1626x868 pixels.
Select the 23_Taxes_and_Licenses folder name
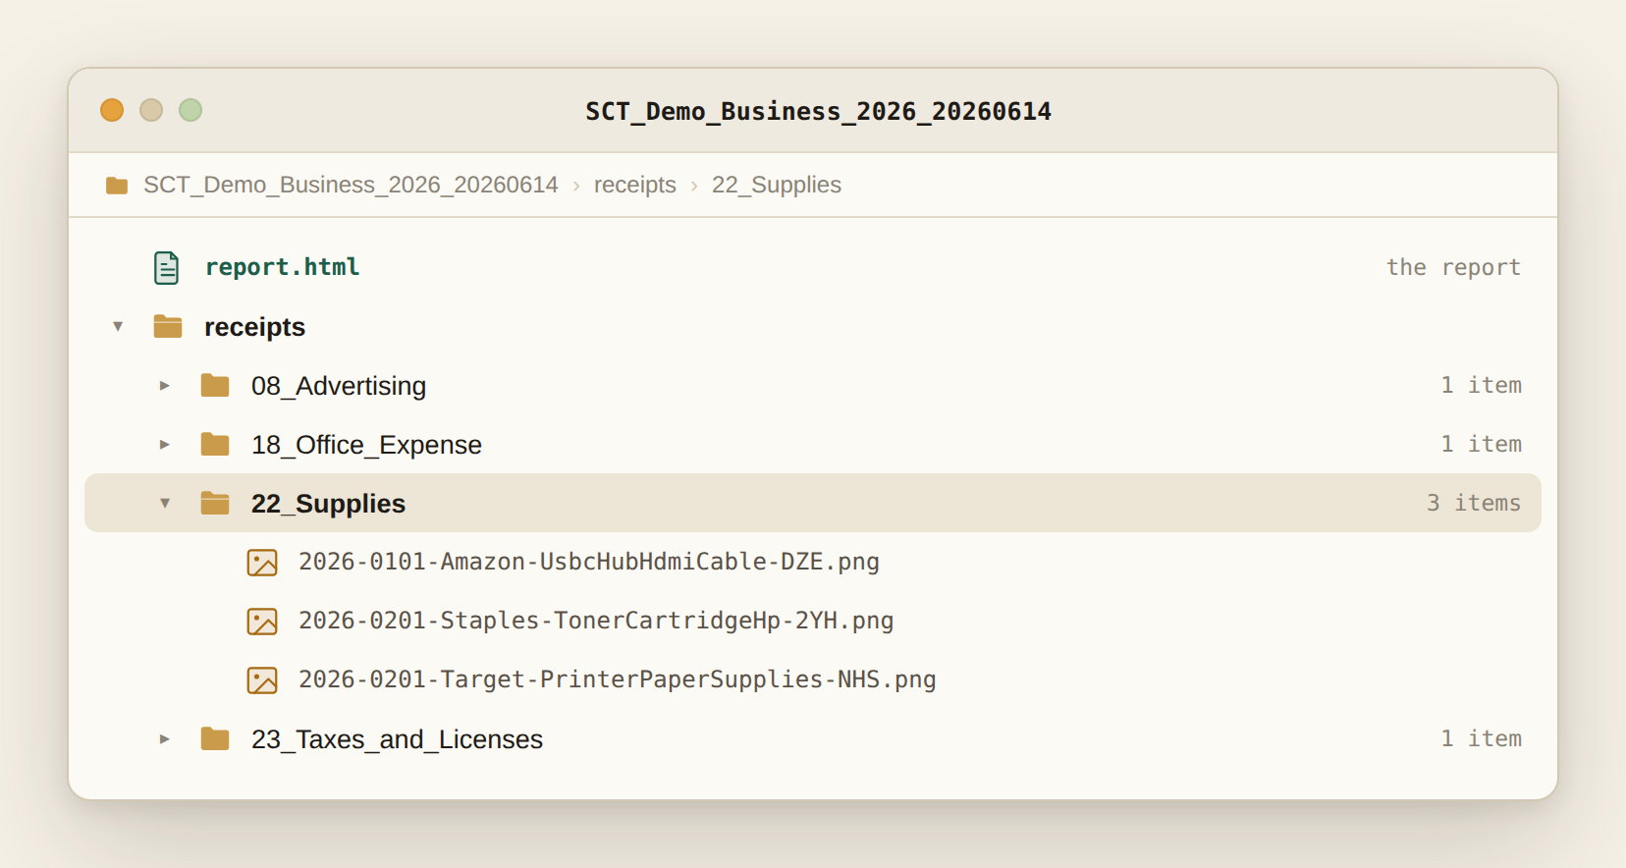click(x=397, y=739)
